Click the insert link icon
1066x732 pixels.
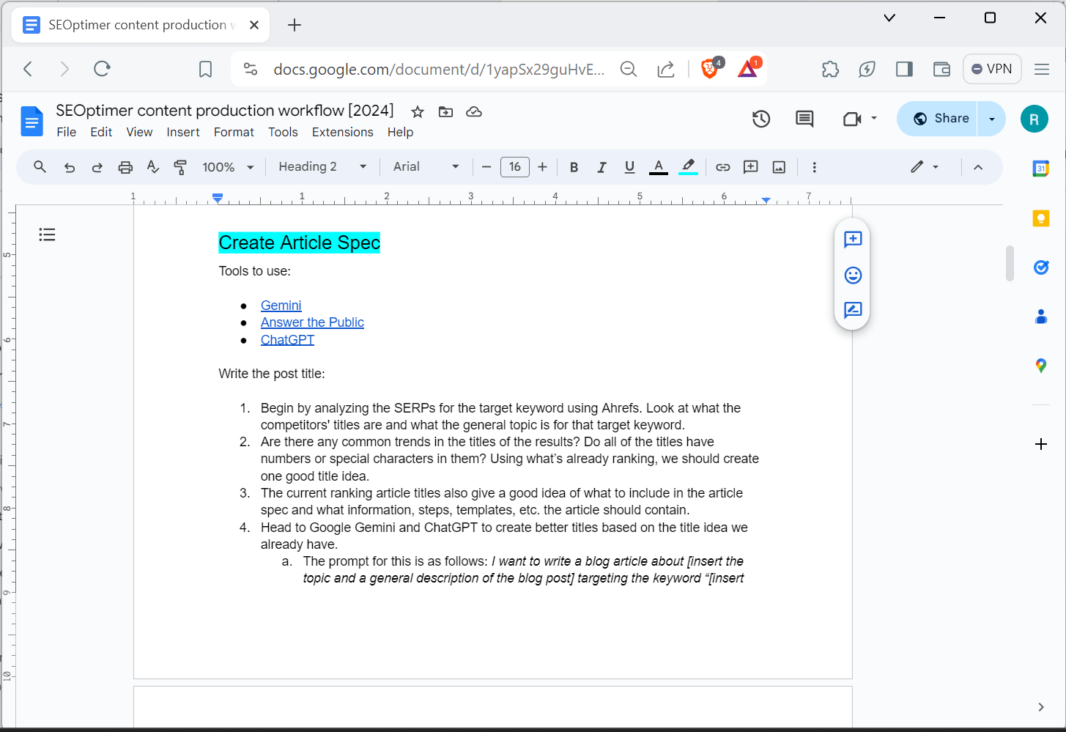[x=722, y=167]
